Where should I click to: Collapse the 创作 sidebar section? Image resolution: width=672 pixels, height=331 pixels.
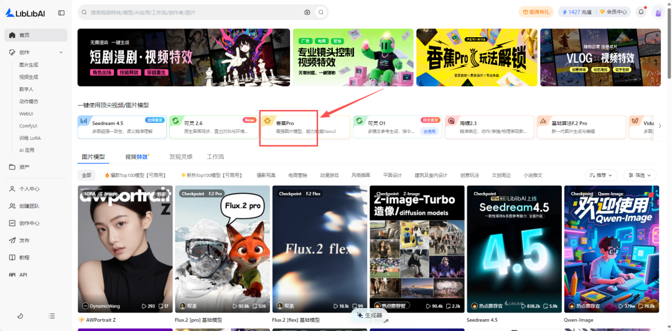[61, 53]
